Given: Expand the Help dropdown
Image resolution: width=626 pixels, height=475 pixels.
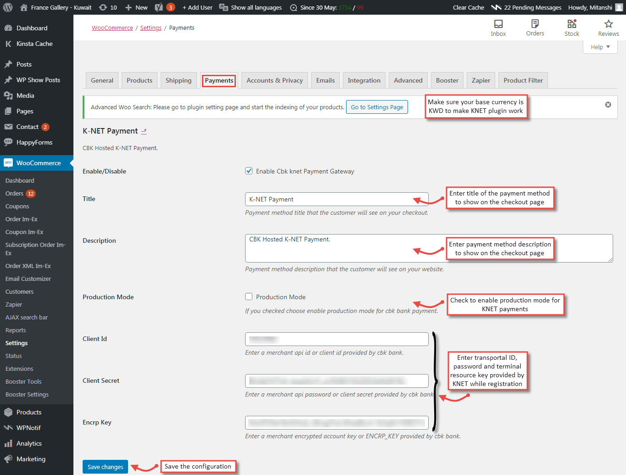Looking at the screenshot, I should pos(600,47).
